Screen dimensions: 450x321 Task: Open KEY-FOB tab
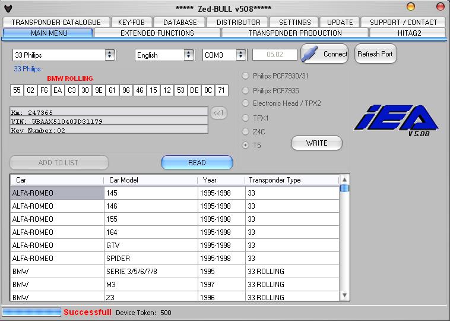(x=131, y=22)
